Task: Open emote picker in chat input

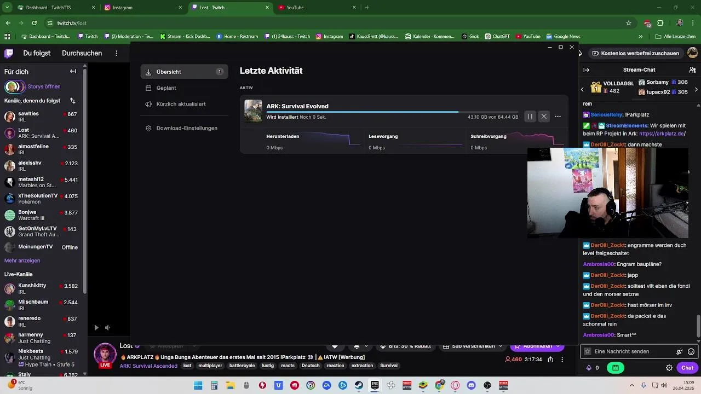Action: [691, 352]
